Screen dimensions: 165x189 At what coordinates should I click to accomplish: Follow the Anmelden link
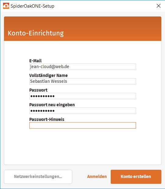[97, 176]
